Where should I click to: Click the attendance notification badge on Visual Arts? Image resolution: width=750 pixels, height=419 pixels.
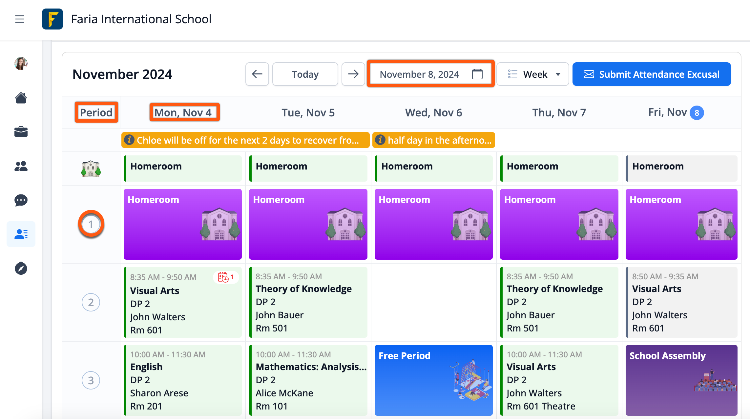coord(226,277)
